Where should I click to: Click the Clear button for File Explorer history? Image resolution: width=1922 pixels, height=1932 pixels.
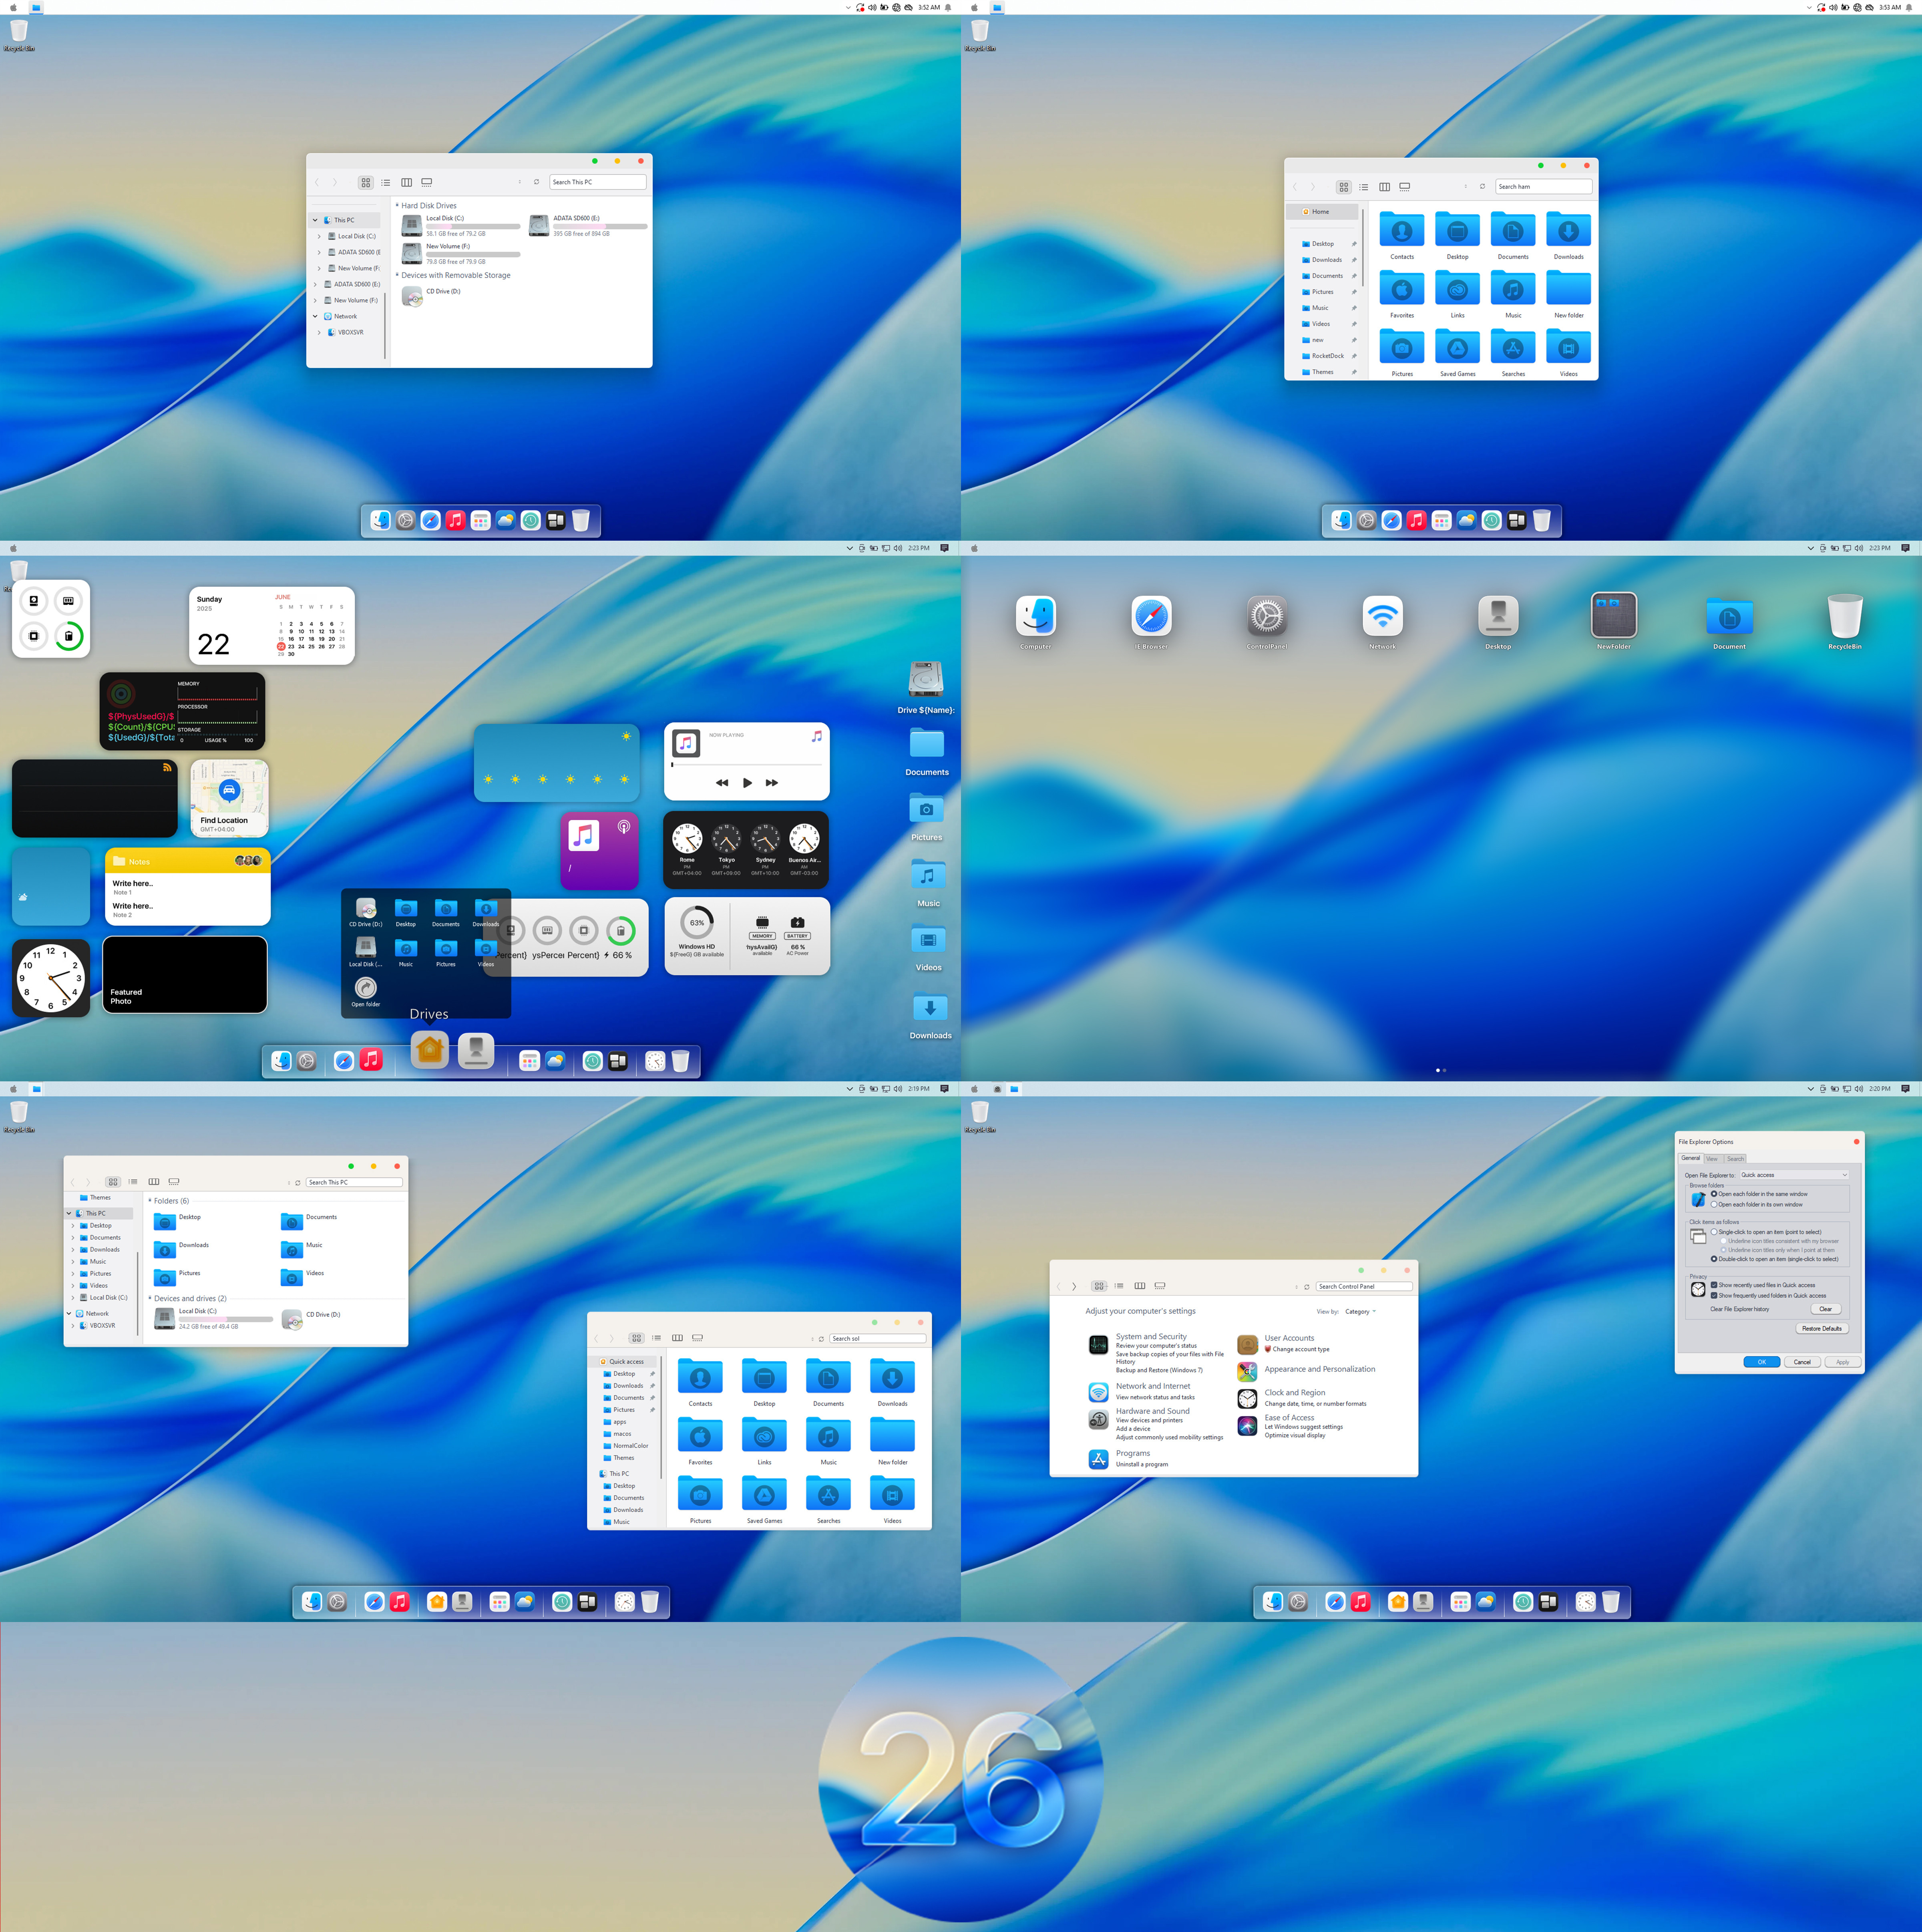coord(1825,1309)
